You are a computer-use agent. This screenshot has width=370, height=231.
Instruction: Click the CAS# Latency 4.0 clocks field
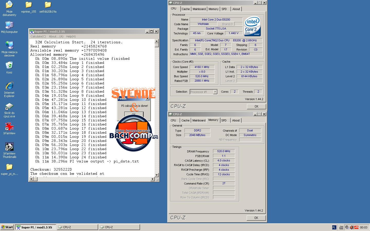[224, 161]
